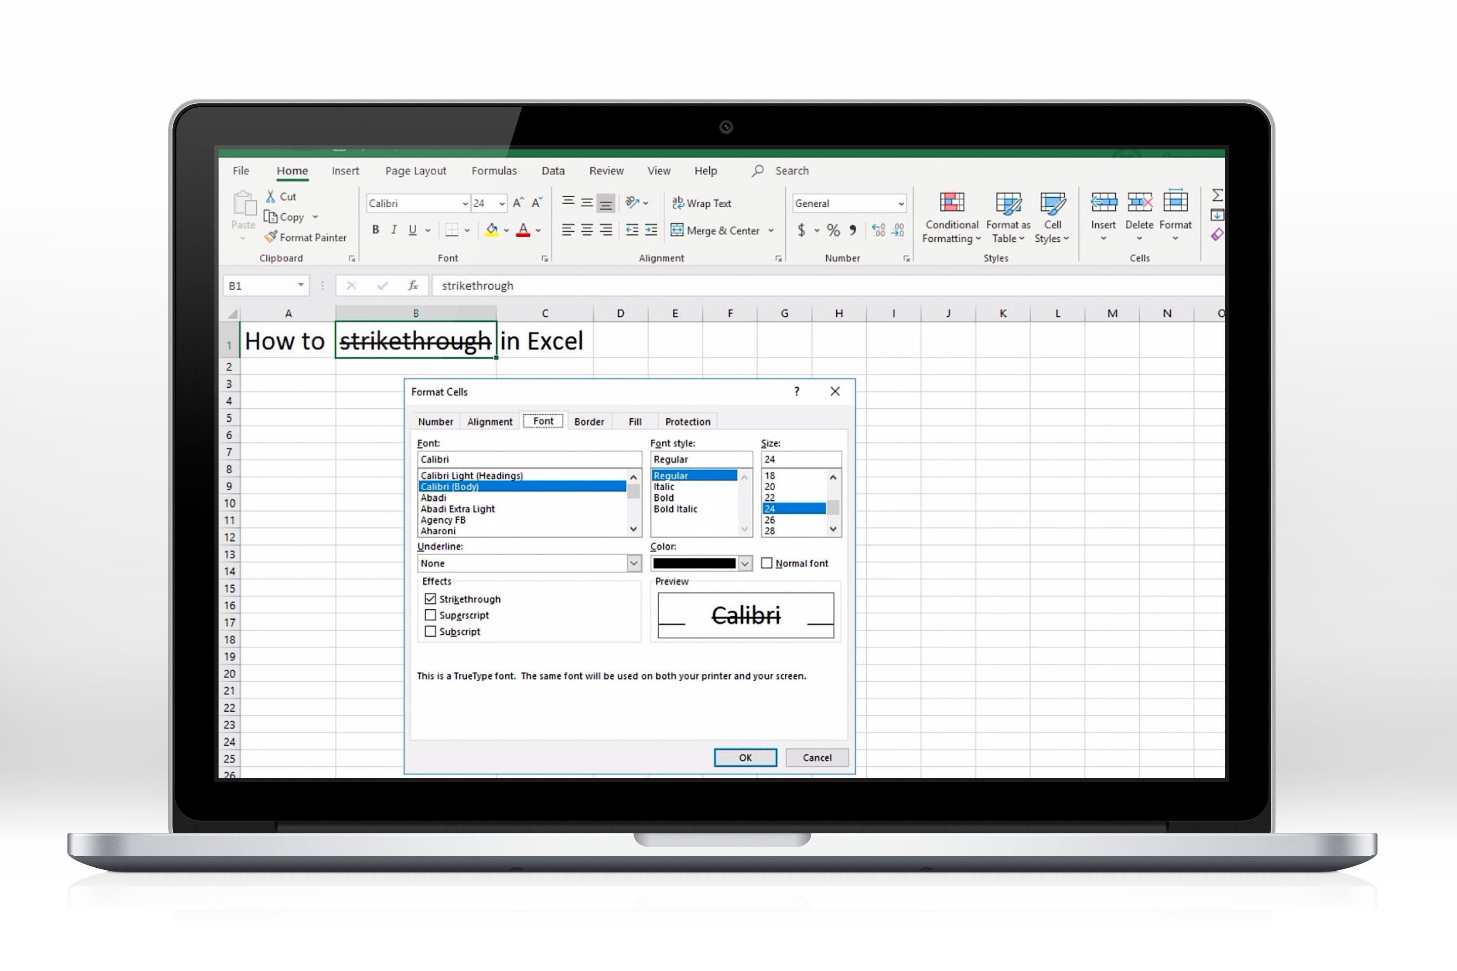
Task: Click the dialog Font name field
Action: click(530, 459)
